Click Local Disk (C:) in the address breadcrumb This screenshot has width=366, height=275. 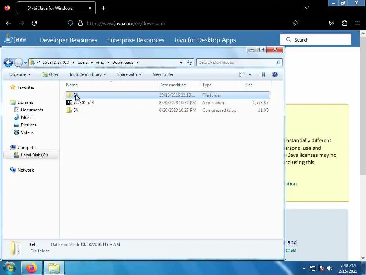[56, 62]
